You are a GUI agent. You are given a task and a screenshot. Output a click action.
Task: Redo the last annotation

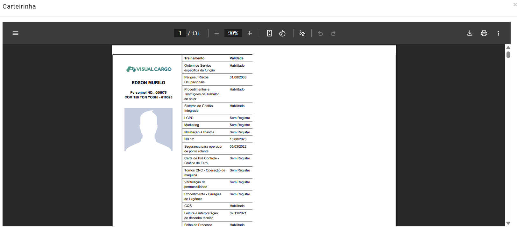333,33
